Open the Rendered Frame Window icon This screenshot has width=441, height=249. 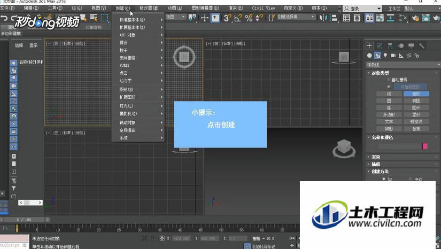[x=426, y=18]
